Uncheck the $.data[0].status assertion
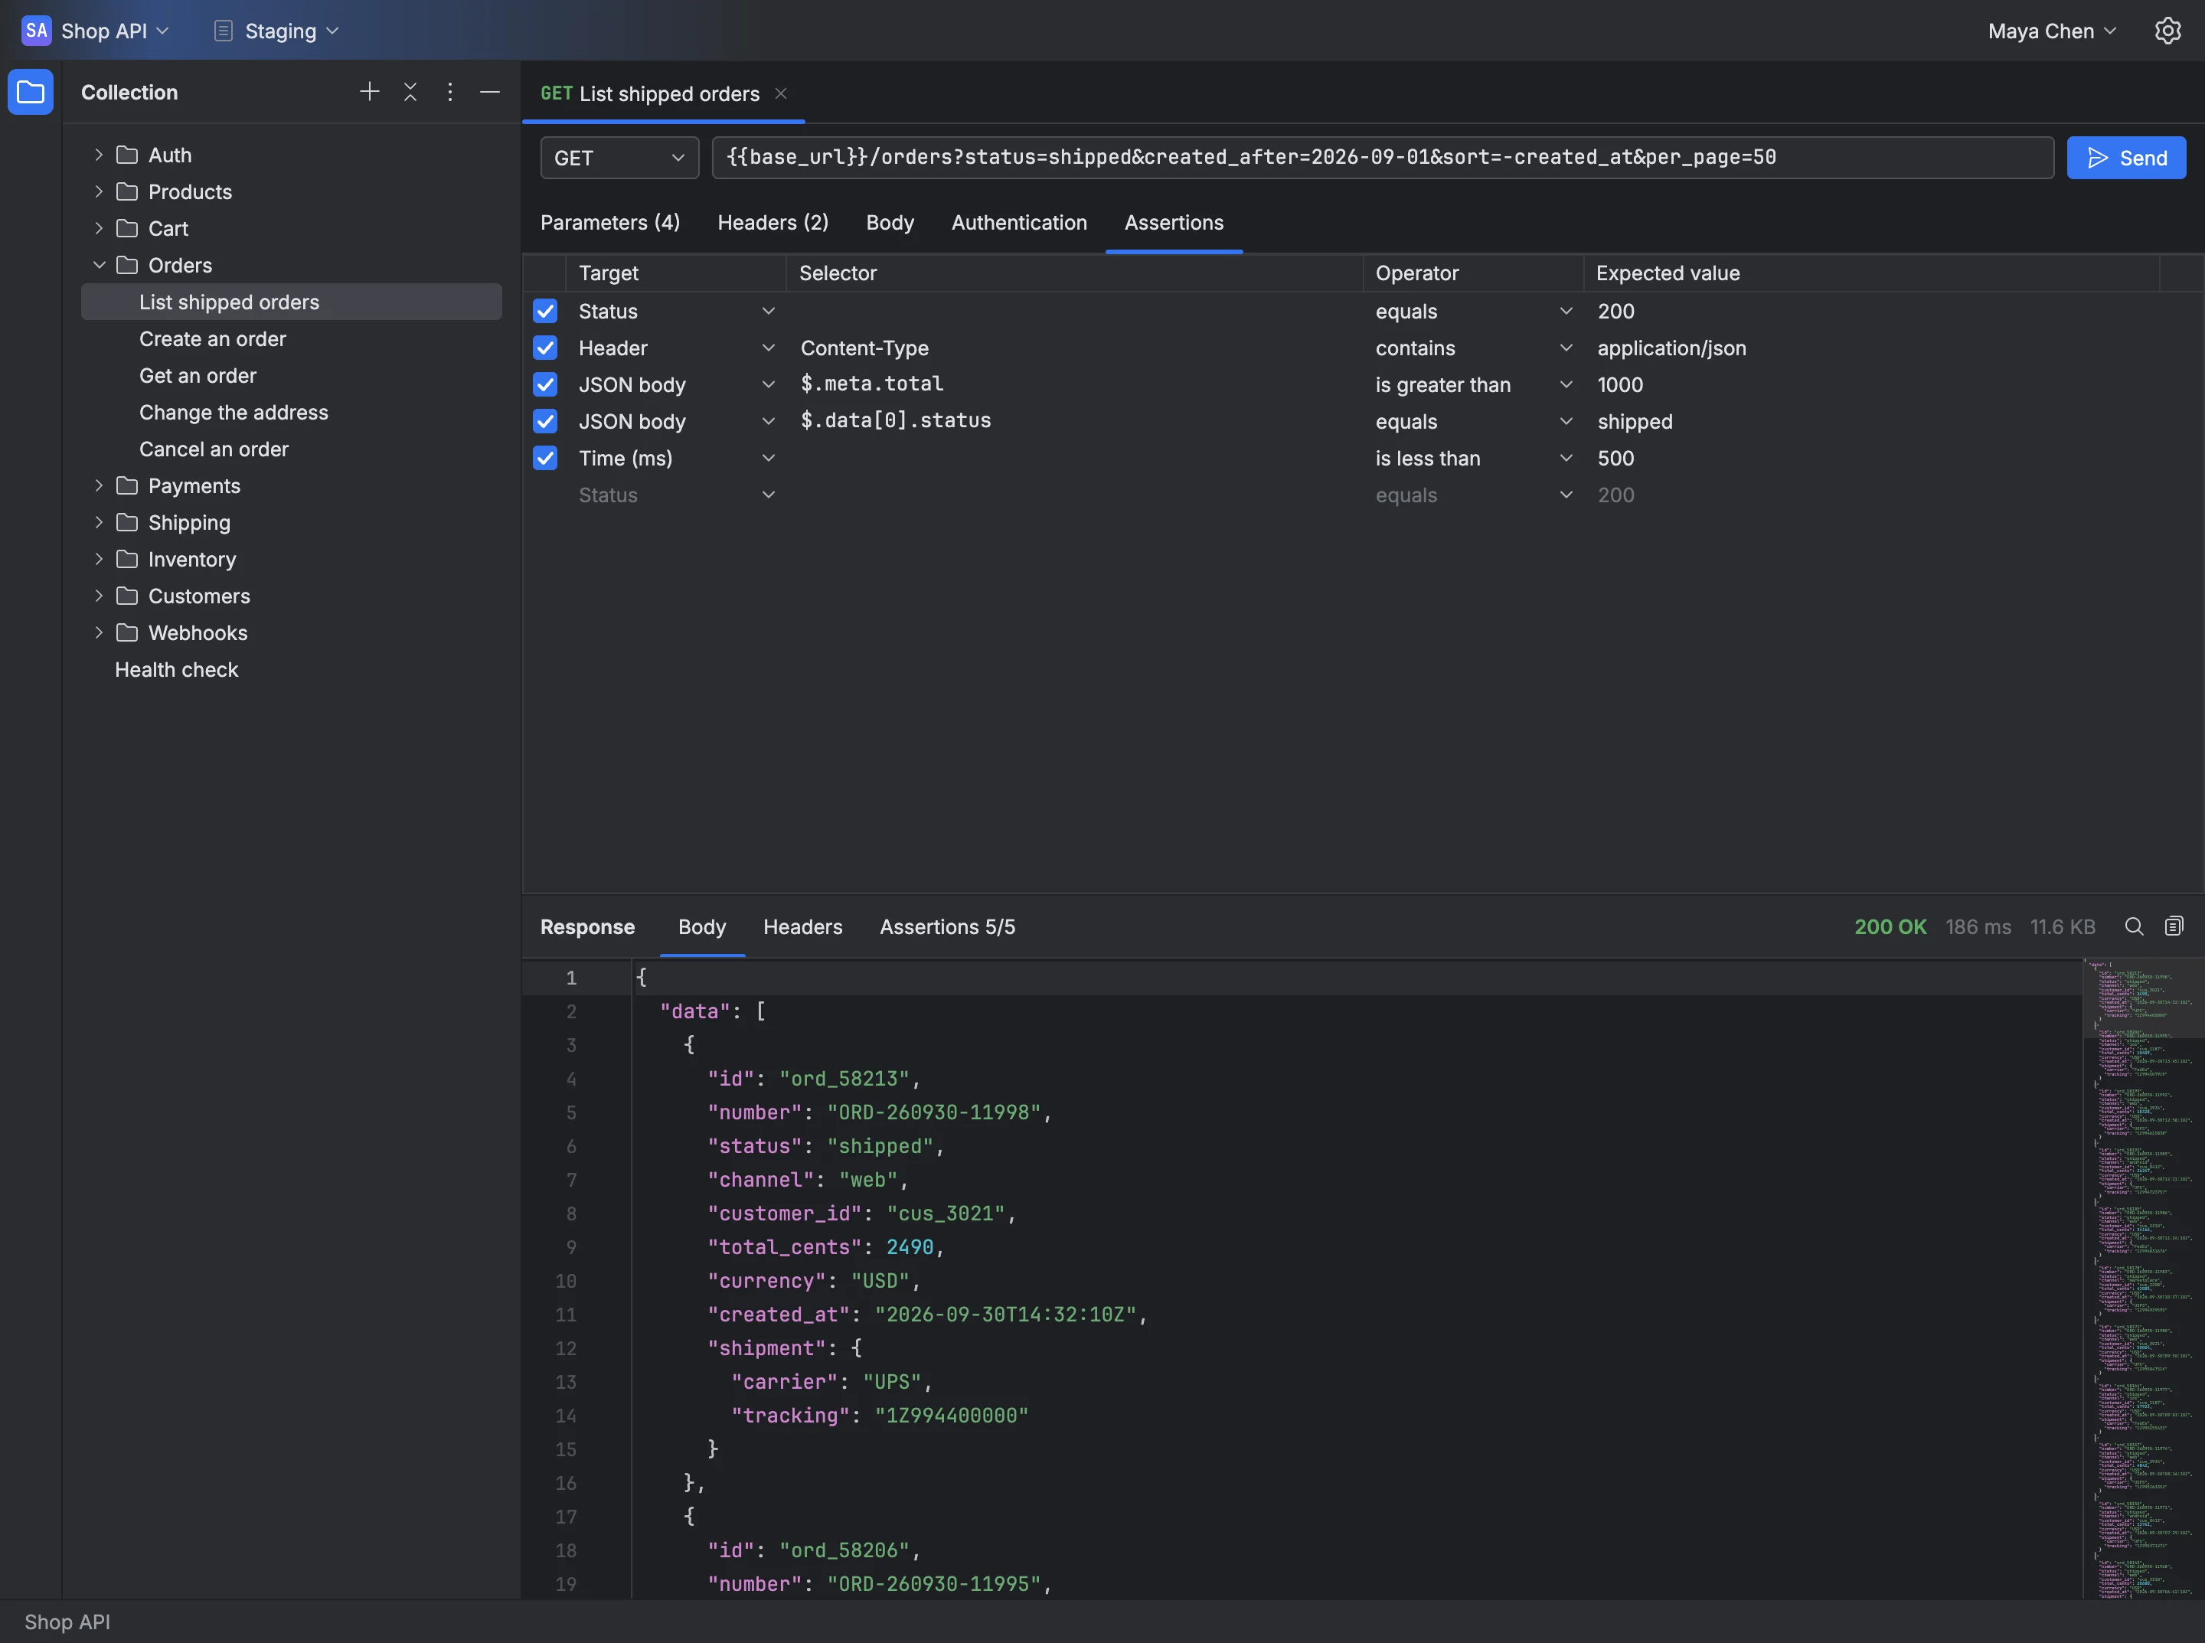 [x=545, y=422]
